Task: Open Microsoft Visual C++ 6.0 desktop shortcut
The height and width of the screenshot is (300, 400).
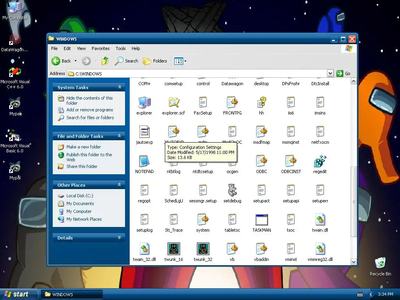Action: coord(15,78)
